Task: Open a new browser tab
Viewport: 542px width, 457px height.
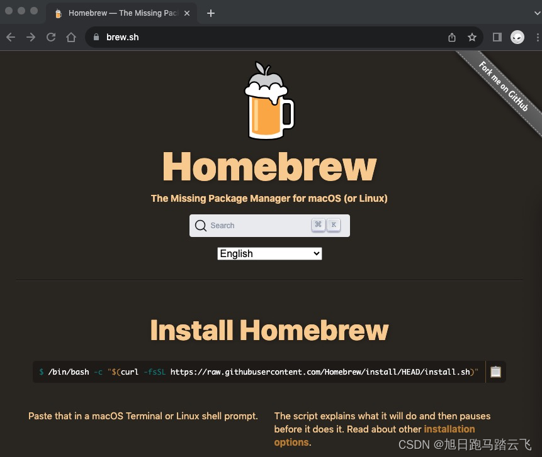Action: tap(211, 13)
